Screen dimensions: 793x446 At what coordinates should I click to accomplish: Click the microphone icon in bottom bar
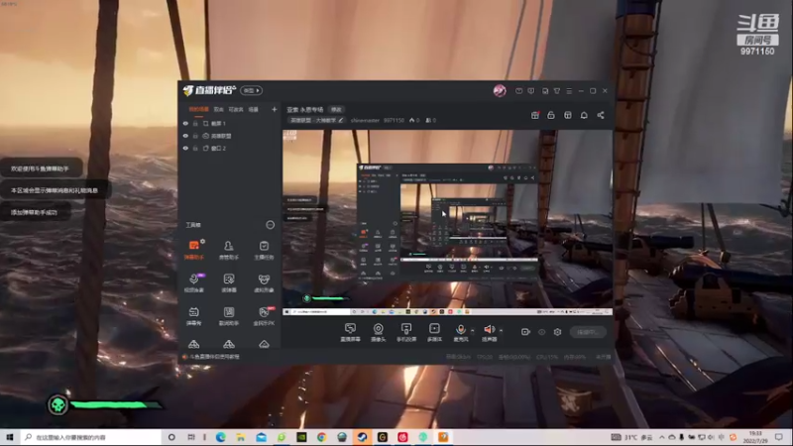click(460, 330)
